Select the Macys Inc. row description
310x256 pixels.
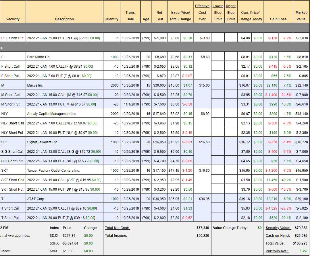point(35,85)
